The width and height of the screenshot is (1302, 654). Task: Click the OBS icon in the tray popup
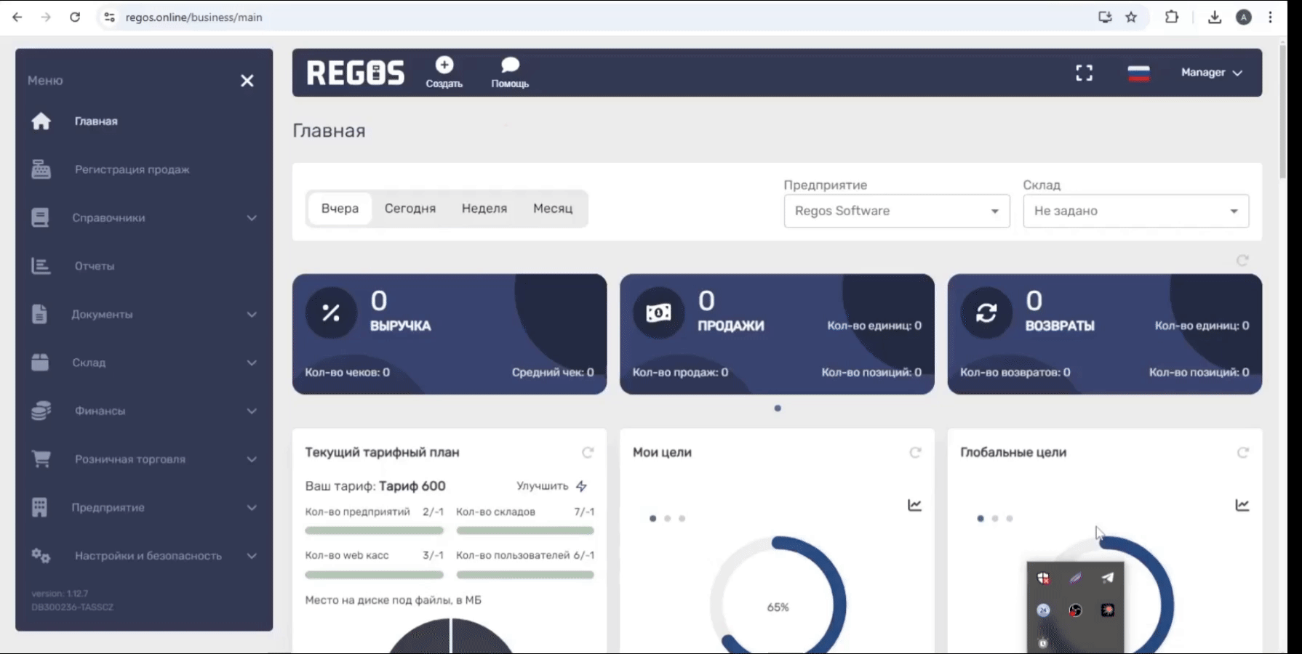(x=1075, y=610)
